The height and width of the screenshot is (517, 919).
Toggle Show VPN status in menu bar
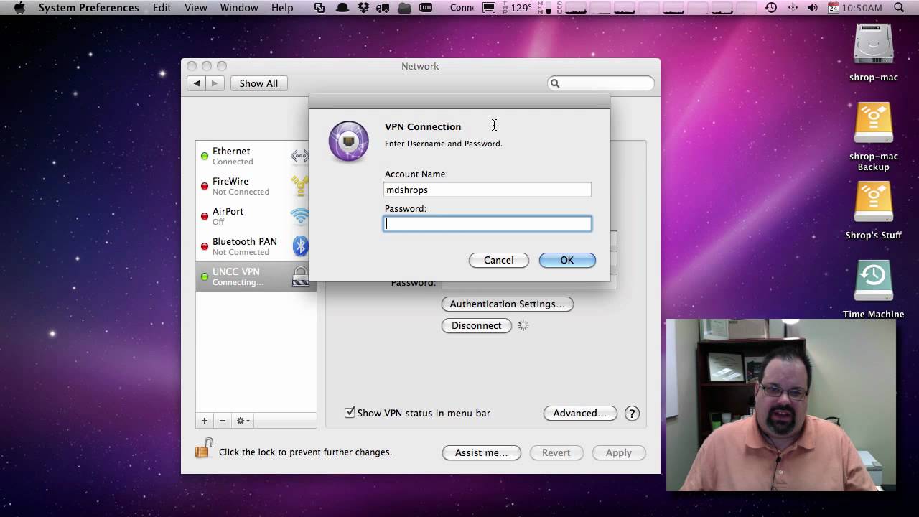(350, 412)
